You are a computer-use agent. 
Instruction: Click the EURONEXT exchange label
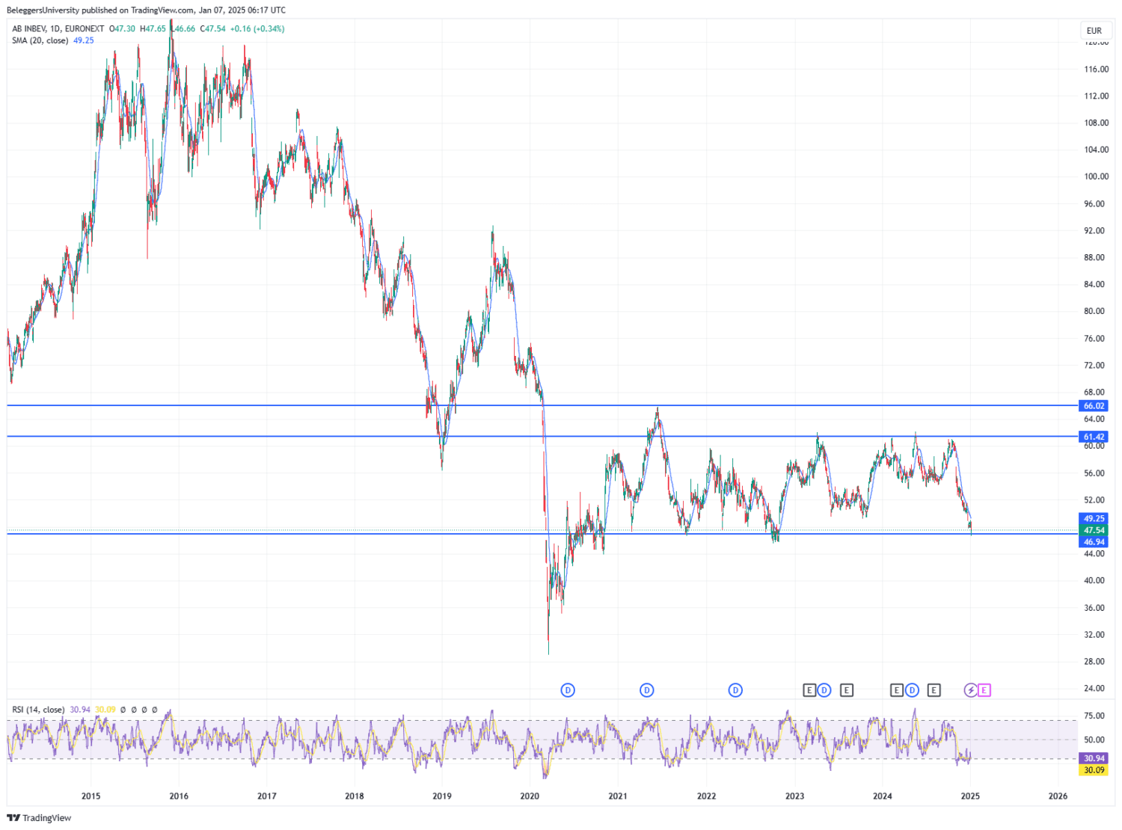[85, 29]
